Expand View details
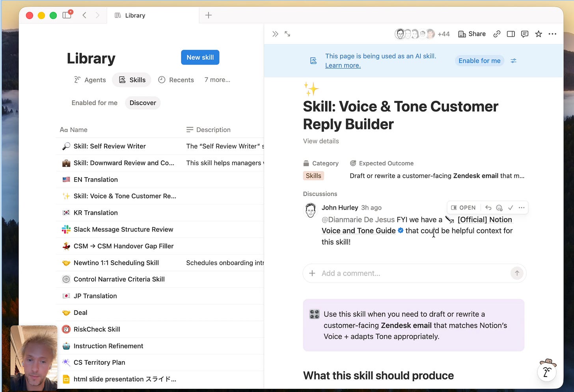Screen dimensions: 574x392 coord(321,141)
